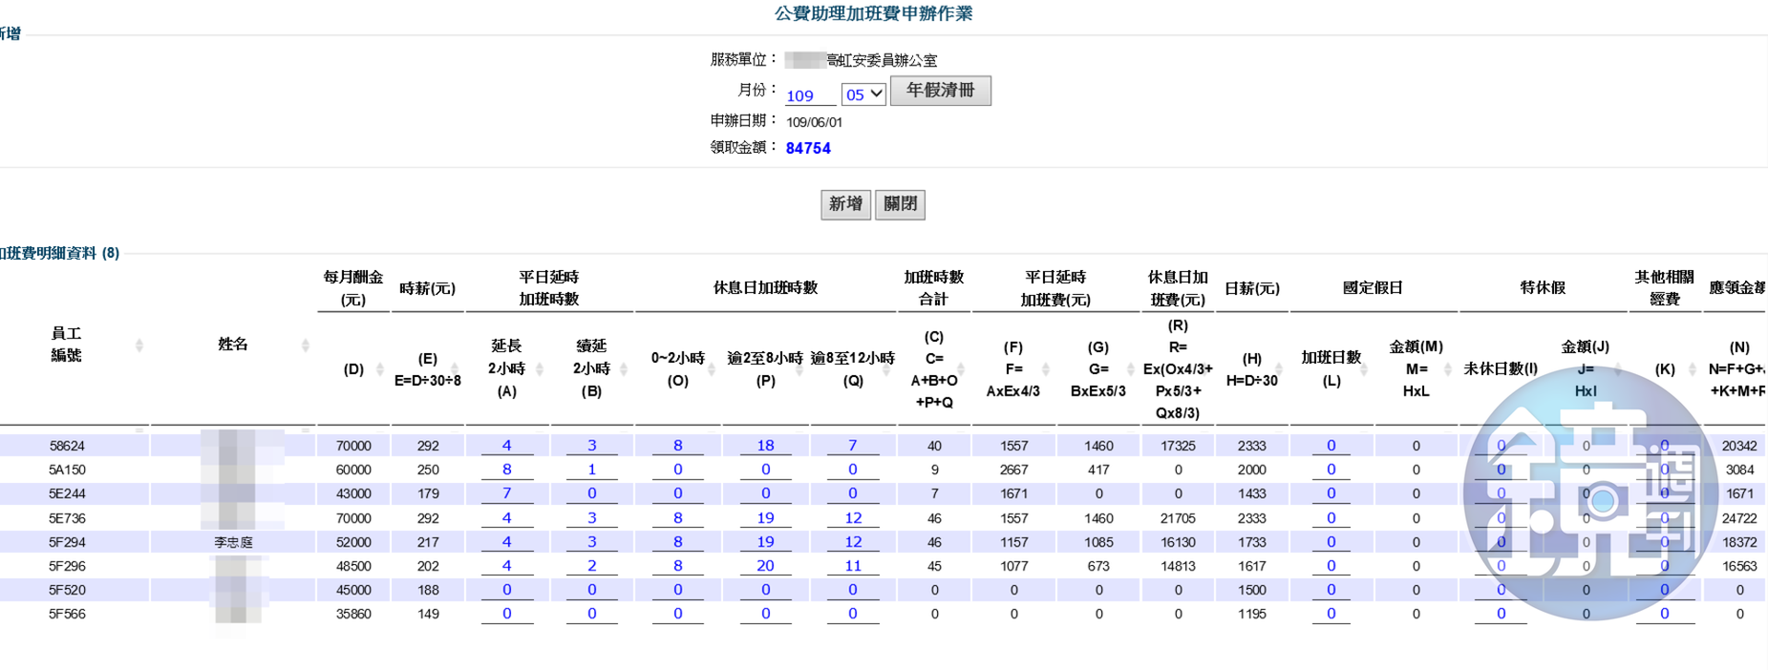The width and height of the screenshot is (1768, 670).
Task: Edit (K) other expenses value for 5F566
Action: click(1664, 614)
